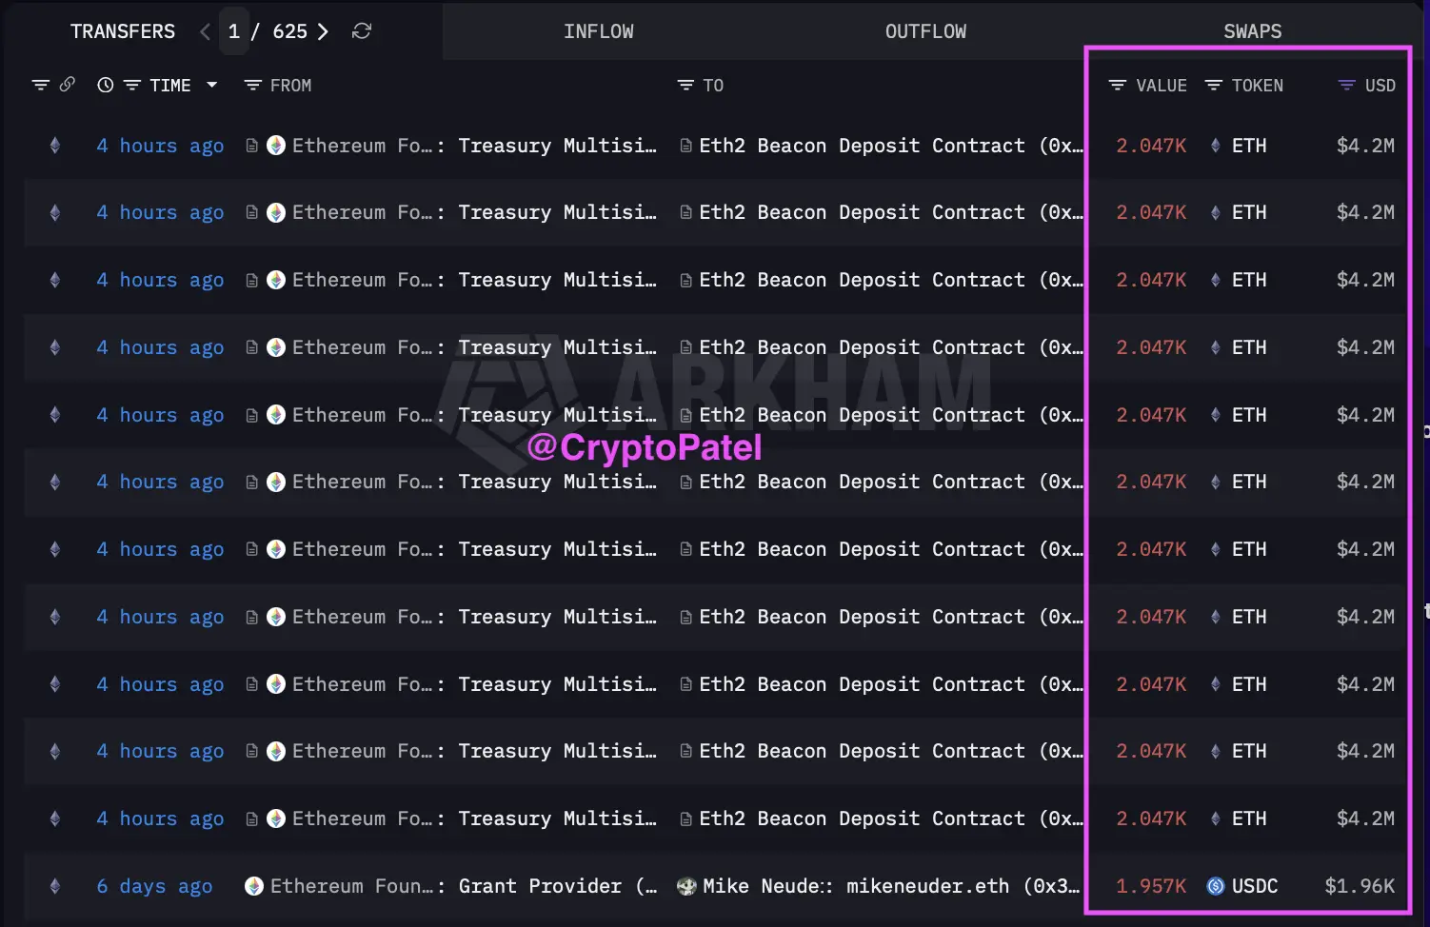This screenshot has height=927, width=1430.
Task: Click the link chain filter icon
Action: pos(68,85)
